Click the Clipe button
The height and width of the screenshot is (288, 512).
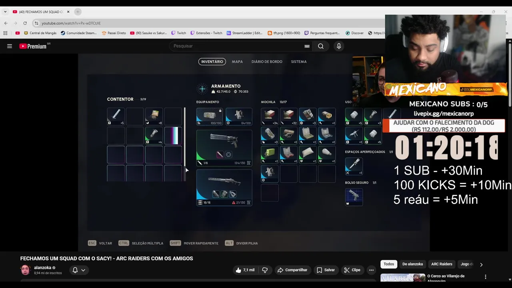352,270
